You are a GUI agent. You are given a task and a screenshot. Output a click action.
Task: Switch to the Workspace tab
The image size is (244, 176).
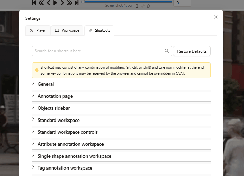(x=67, y=30)
